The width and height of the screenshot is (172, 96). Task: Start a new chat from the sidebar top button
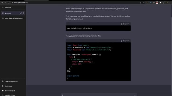13,8
